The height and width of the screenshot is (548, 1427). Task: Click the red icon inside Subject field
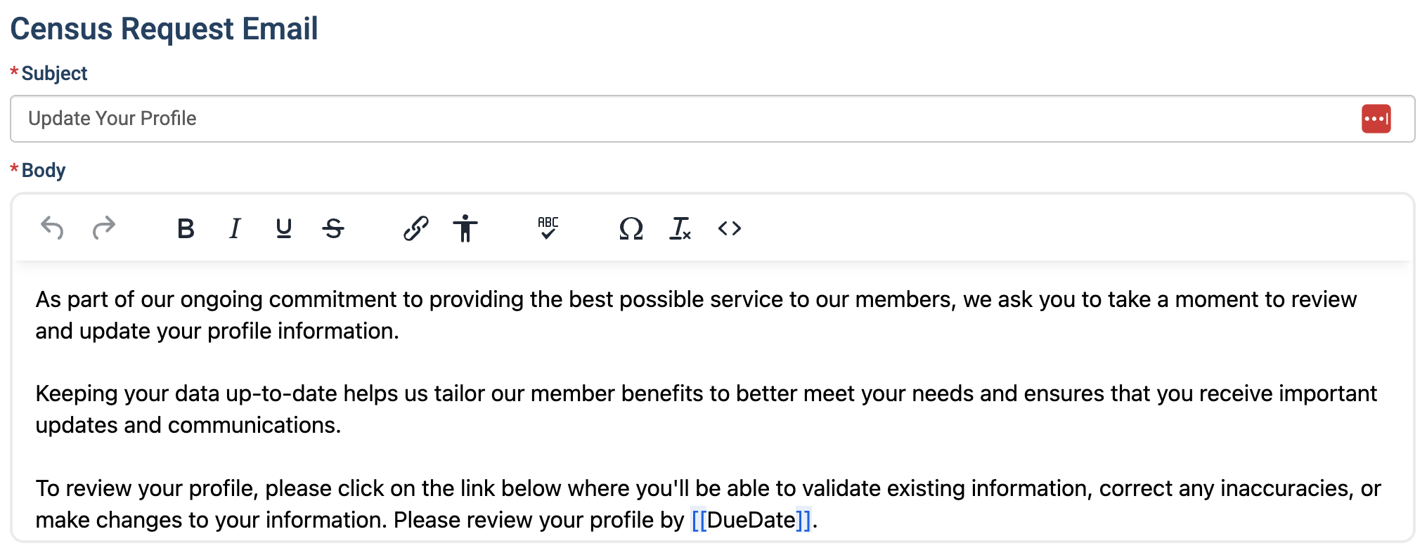(x=1376, y=119)
